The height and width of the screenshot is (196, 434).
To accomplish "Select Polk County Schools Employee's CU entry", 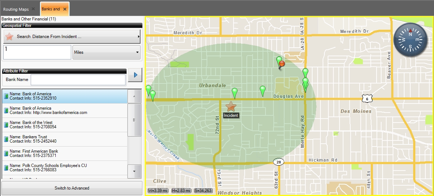I will tap(65, 168).
